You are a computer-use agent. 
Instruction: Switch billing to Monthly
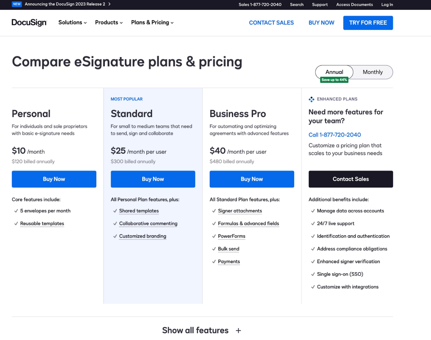point(373,72)
